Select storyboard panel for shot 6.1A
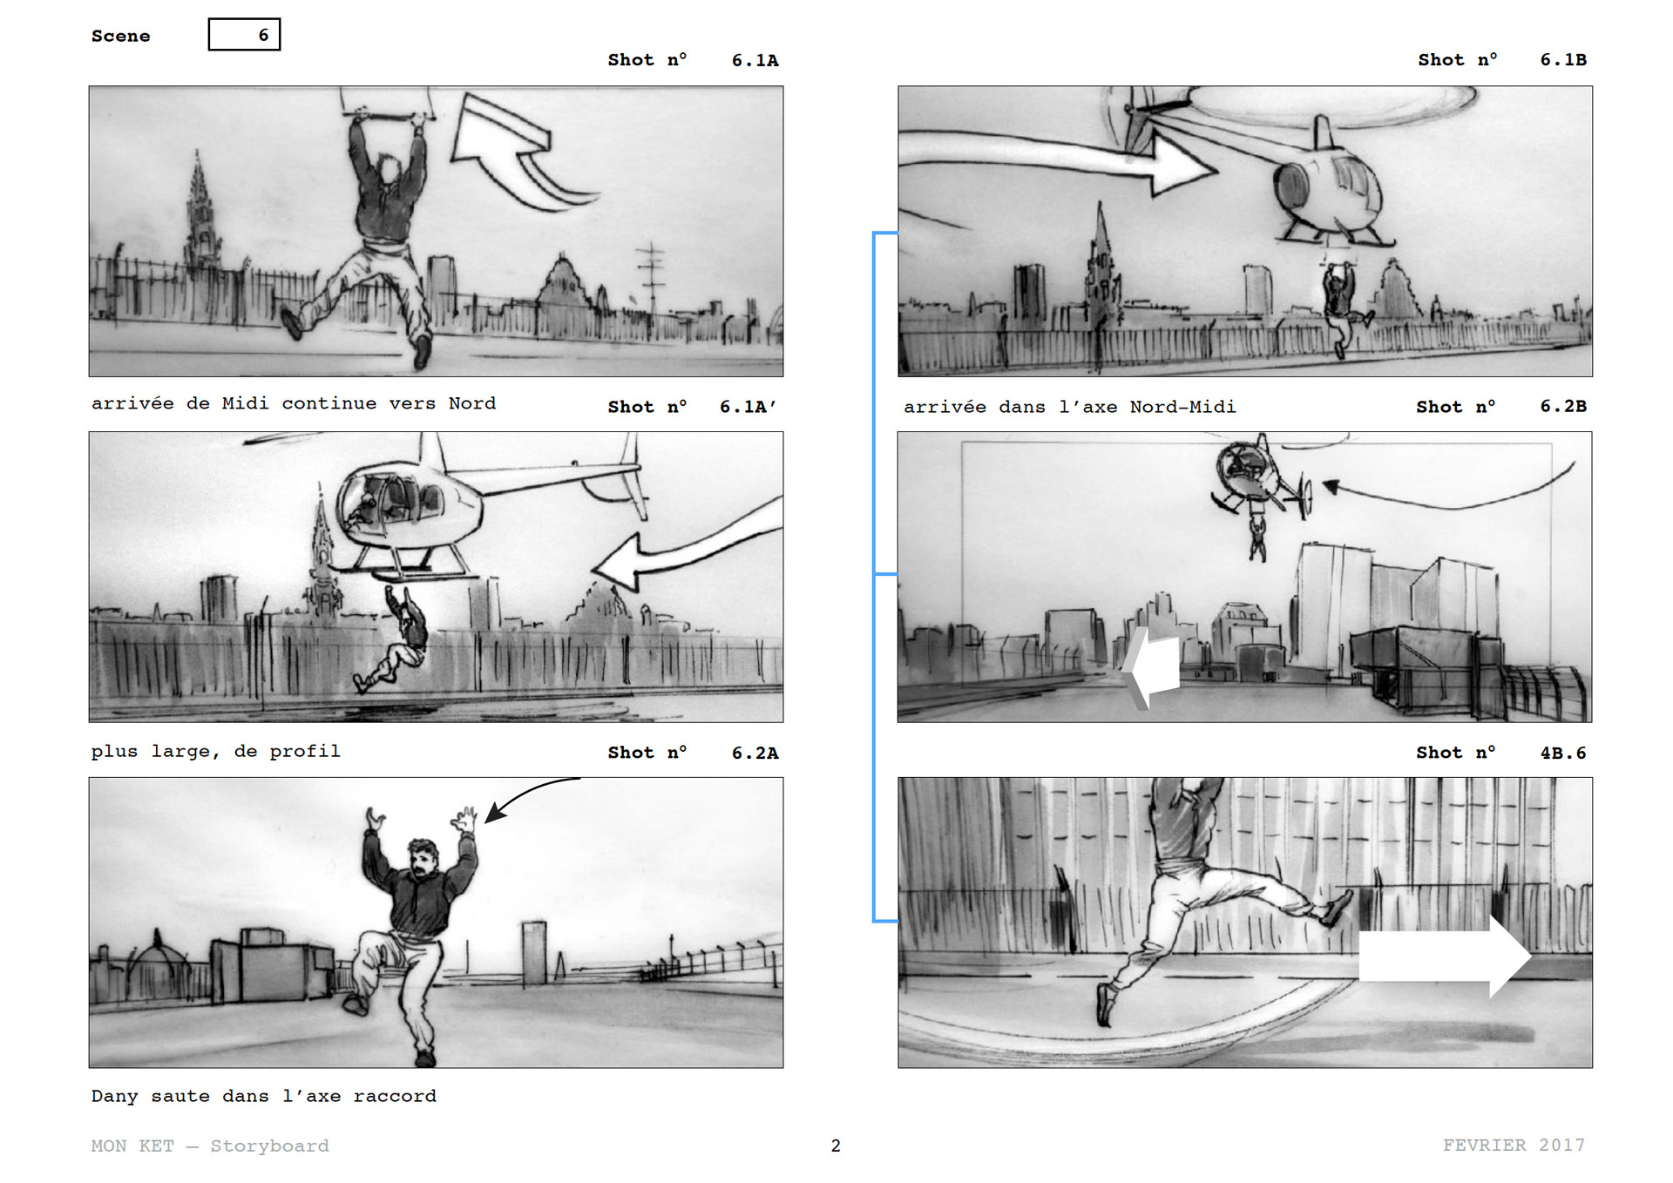This screenshot has width=1673, height=1183. [x=436, y=231]
